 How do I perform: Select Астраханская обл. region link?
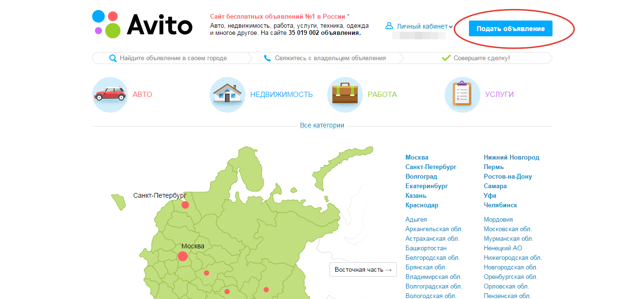coord(432,238)
